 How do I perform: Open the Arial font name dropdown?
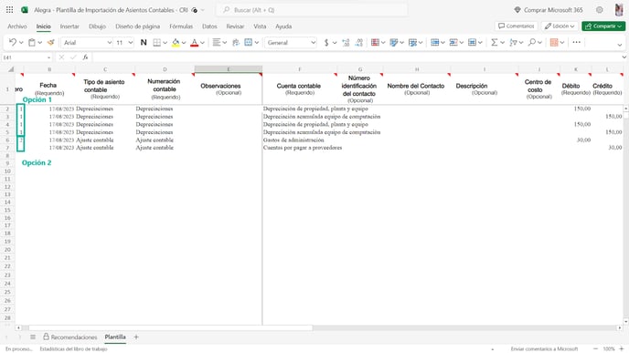pos(87,43)
